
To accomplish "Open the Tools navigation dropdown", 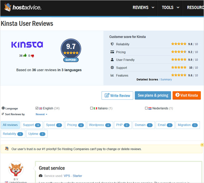I will pos(170,8).
